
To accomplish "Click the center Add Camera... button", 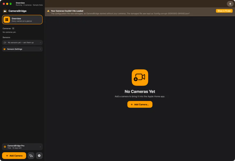I will click(x=140, y=105).
